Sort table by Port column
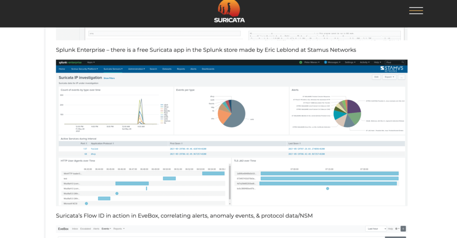Viewport: 457px width, 238px height. coord(83,144)
